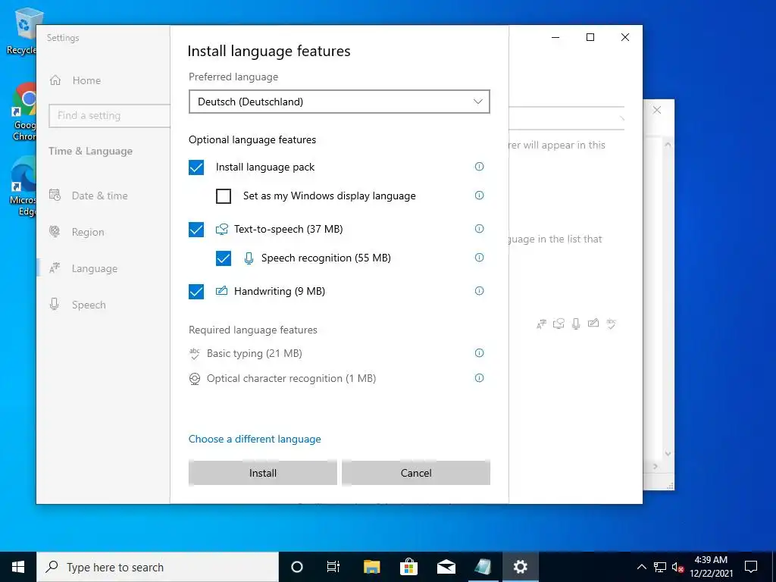
Task: Click the Basic typing abc icon
Action: point(195,353)
